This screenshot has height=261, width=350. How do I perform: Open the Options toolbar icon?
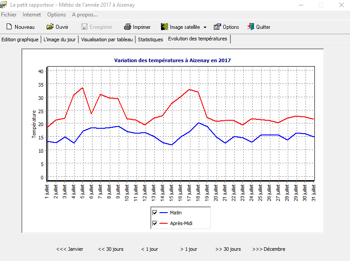217,27
